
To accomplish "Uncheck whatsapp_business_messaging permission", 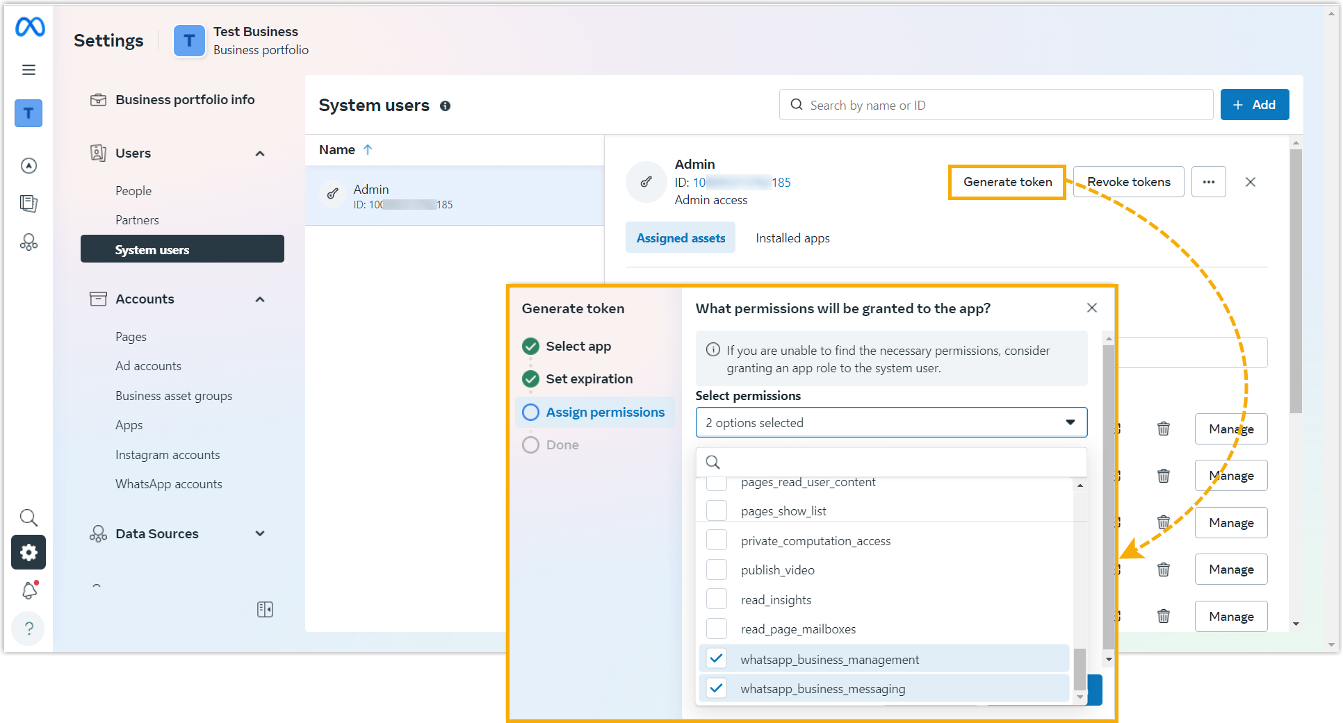I will pyautogui.click(x=716, y=688).
